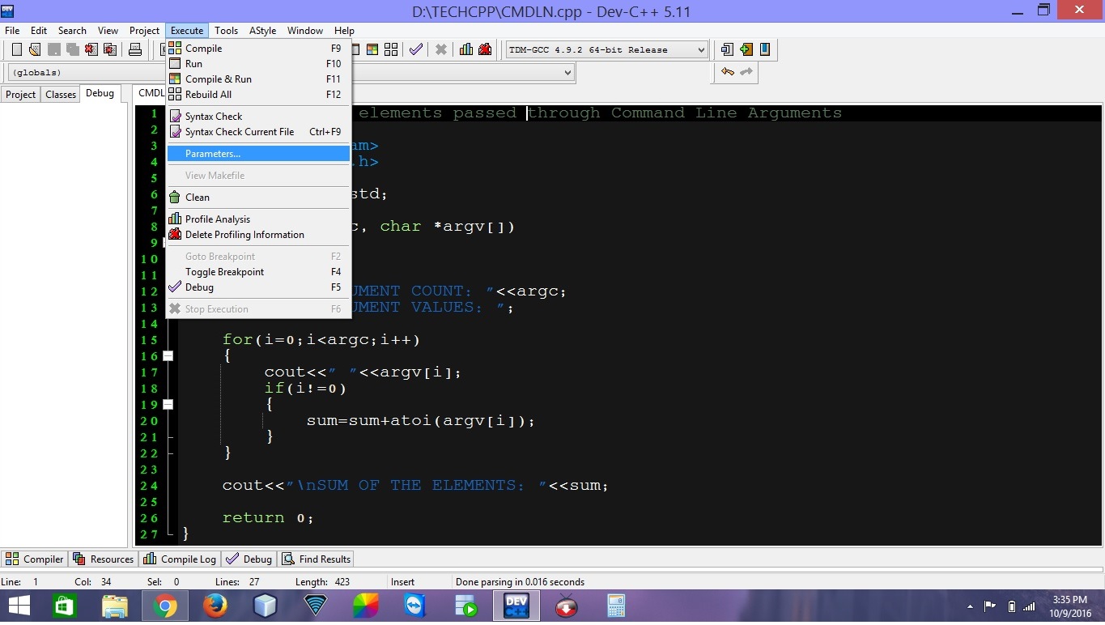Click the Print toolbar icon
Viewport: 1105px width, 625px height.
(x=135, y=49)
